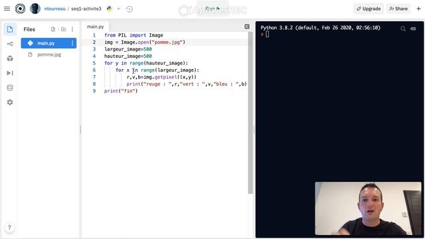Open the Settings gear sidebar icon
The width and height of the screenshot is (425, 239).
[10, 102]
